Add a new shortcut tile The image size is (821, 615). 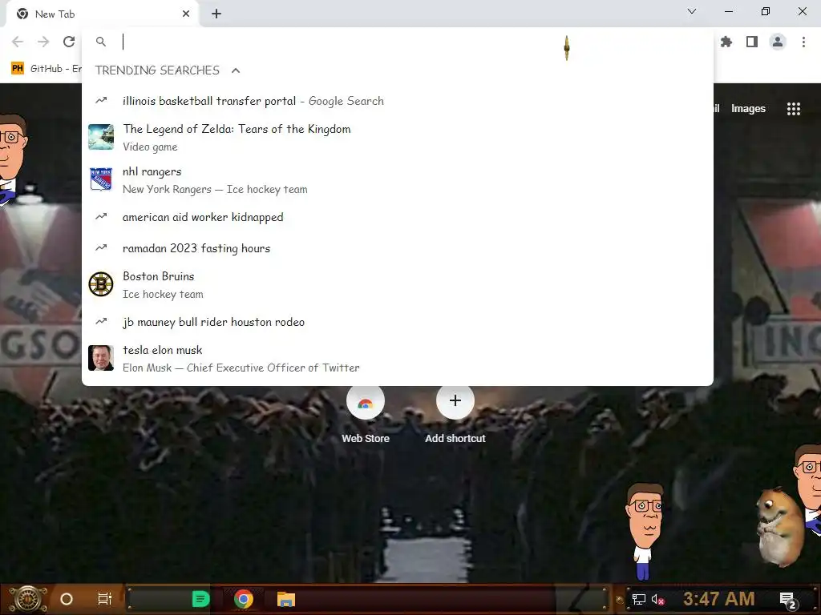pos(455,415)
